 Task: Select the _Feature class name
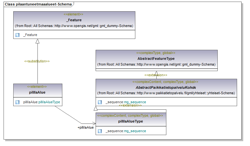[74, 20]
